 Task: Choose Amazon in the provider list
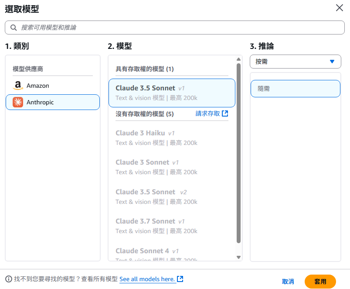tap(53, 86)
